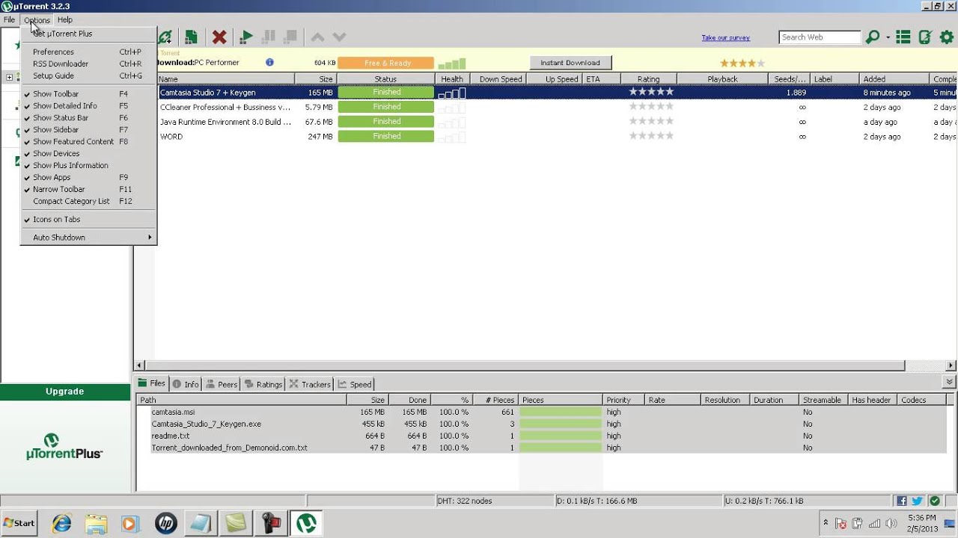Click the remote access toolbar icon
This screenshot has width=958, height=538.
pyautogui.click(x=925, y=37)
